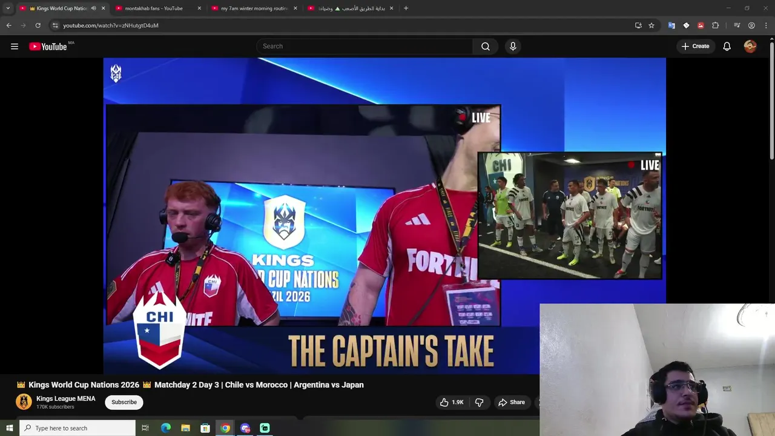
Task: Open the Chrome profile icon
Action: coord(751,25)
